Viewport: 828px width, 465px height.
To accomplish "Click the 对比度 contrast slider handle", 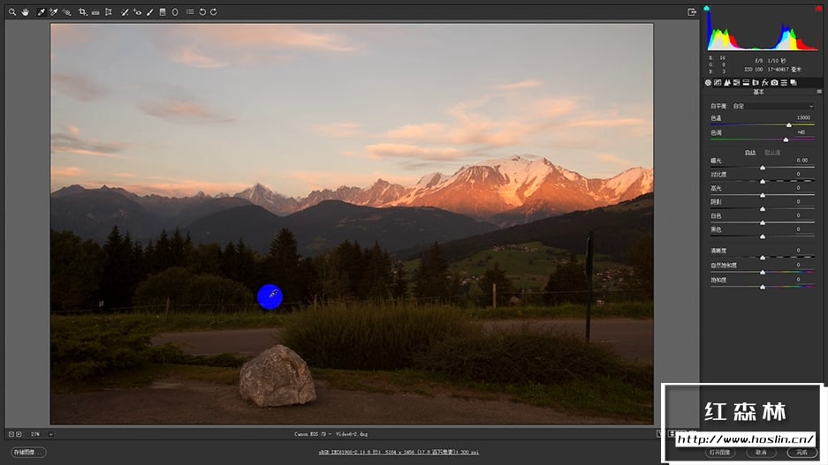I will point(763,182).
